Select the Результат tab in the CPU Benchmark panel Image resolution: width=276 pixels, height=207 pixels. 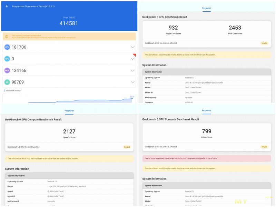(x=206, y=8)
